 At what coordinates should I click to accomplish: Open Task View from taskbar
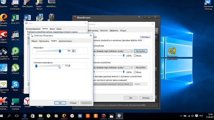[17, 116]
